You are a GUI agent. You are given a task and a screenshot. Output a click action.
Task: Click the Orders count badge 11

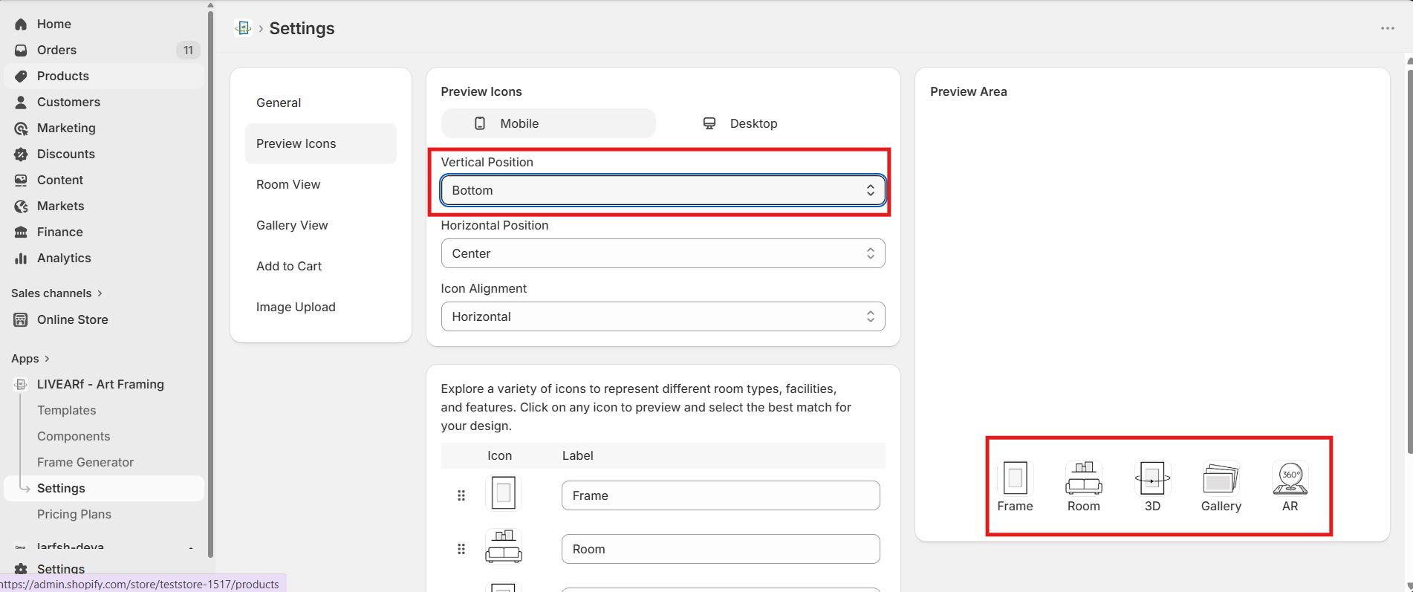(x=188, y=50)
